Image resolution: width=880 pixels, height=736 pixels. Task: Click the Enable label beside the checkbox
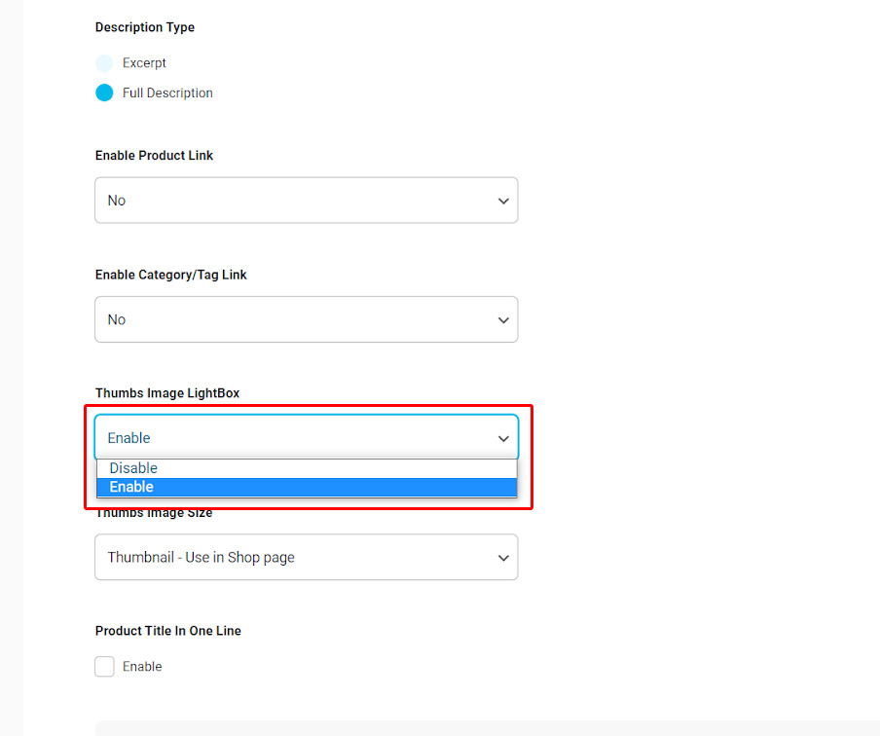142,667
